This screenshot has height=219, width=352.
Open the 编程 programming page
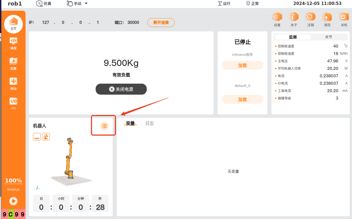[13, 43]
